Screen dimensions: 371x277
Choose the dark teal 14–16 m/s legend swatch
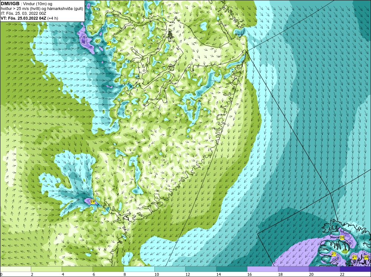pos(232,269)
